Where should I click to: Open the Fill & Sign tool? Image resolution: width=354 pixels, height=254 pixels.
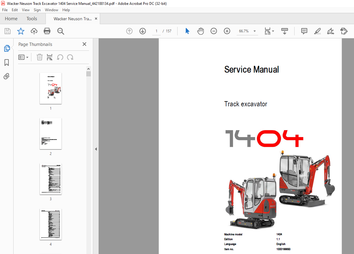click(x=330, y=31)
